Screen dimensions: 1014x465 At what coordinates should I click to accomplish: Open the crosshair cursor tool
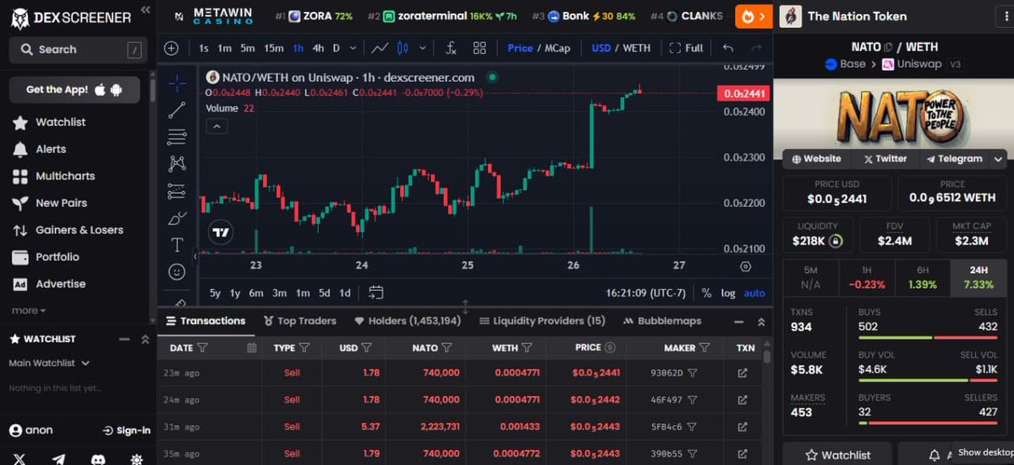coord(178,84)
